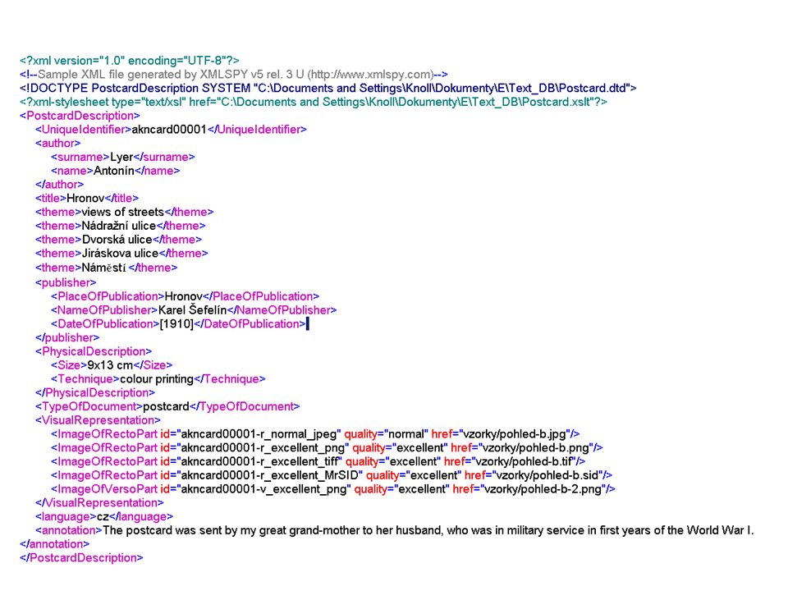The height and width of the screenshot is (591, 788).
Task: Click the DOCTYPE PostcardDescription declaration
Action: pos(328,89)
